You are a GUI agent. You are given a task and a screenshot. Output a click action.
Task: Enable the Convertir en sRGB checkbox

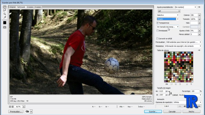(157, 39)
